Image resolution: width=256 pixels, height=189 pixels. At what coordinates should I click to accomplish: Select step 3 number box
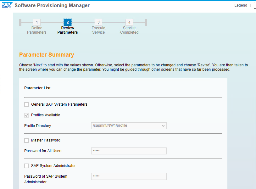click(x=98, y=22)
